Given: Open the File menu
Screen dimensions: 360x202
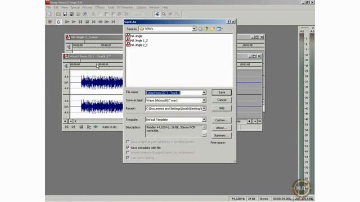Looking at the screenshot, I should 49,7.
